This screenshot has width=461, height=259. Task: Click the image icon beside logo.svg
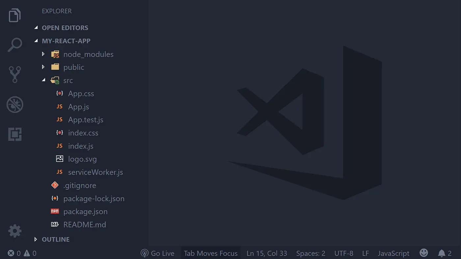[x=60, y=159]
